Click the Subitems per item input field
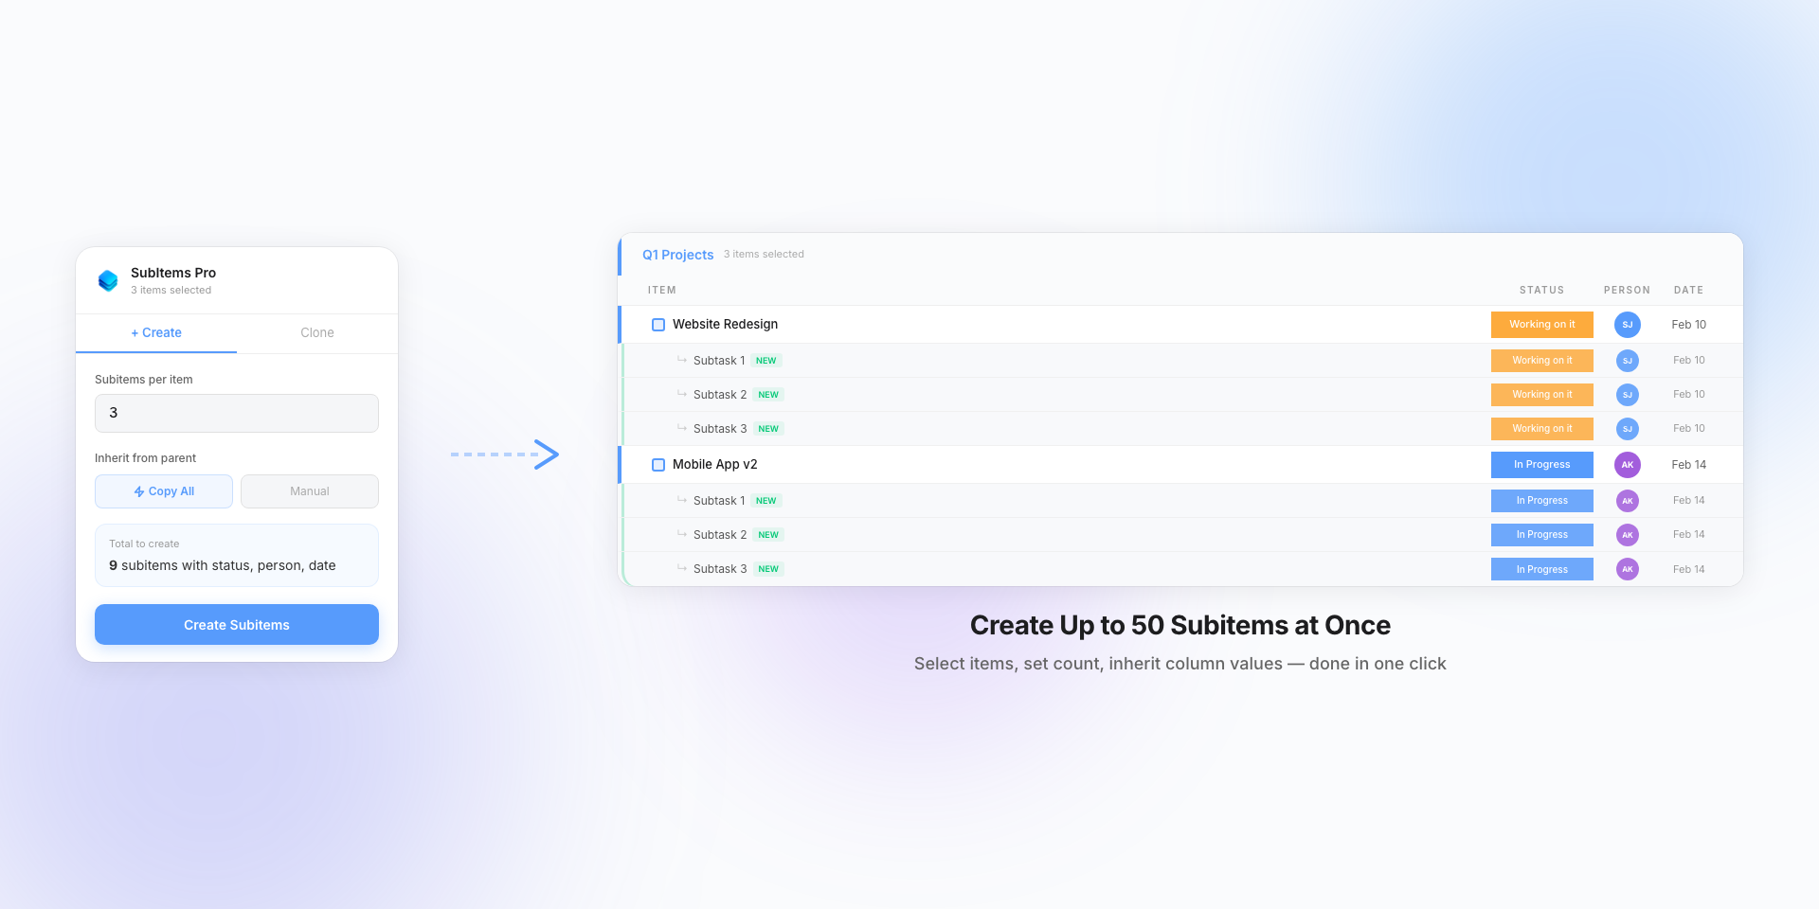This screenshot has height=909, width=1819. [x=236, y=413]
